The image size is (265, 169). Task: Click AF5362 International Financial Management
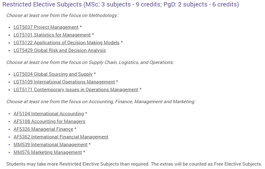[x=61, y=137]
